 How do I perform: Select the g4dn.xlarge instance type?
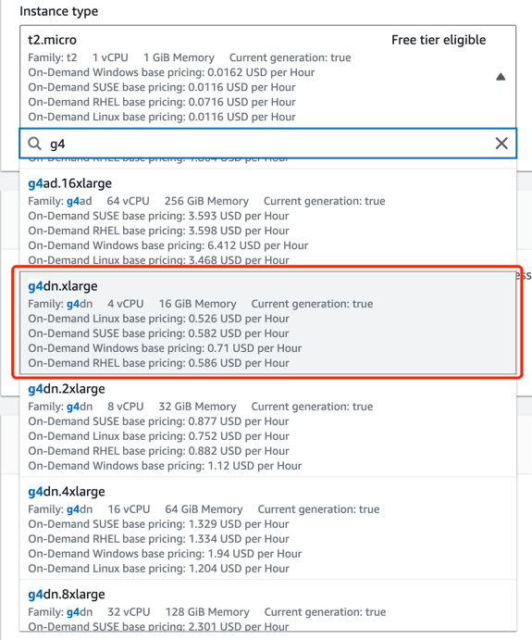[x=267, y=323]
